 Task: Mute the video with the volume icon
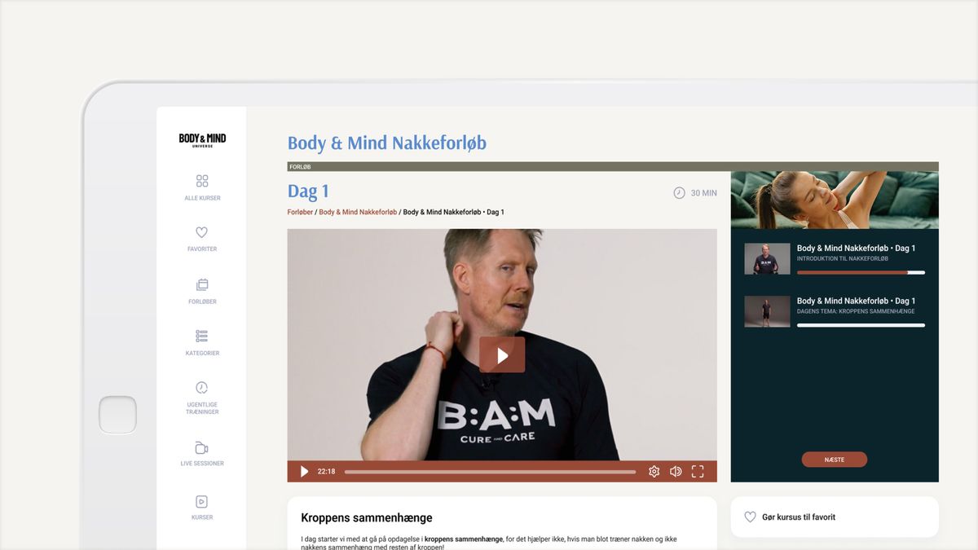tap(675, 471)
